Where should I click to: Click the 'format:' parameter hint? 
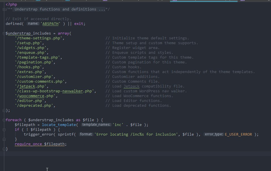pyautogui.click(x=86, y=134)
